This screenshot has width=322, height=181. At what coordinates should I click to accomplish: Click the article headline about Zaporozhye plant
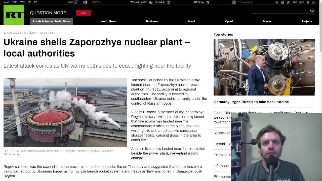tap(97, 48)
